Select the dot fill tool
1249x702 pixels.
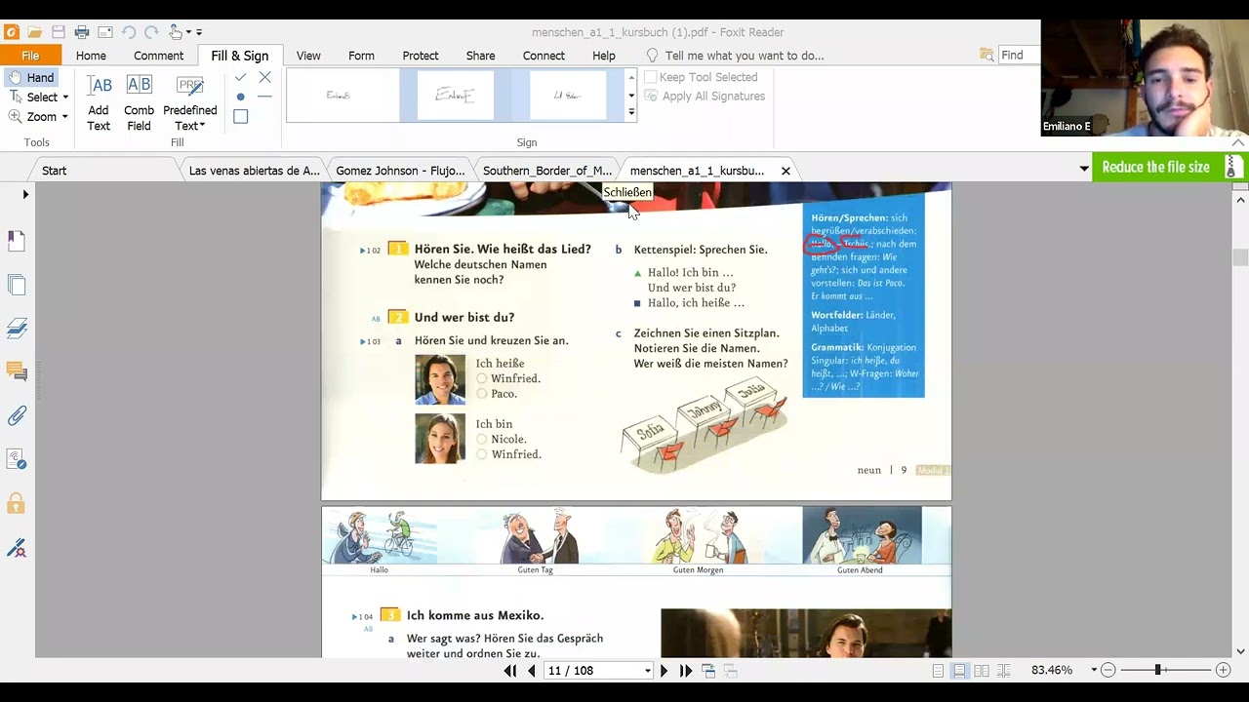point(240,97)
